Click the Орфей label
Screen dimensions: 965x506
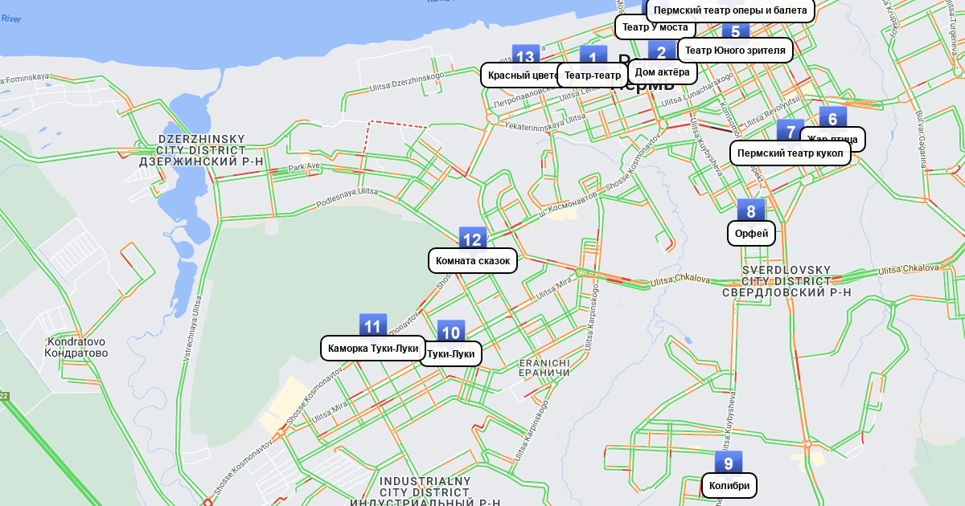tap(751, 234)
